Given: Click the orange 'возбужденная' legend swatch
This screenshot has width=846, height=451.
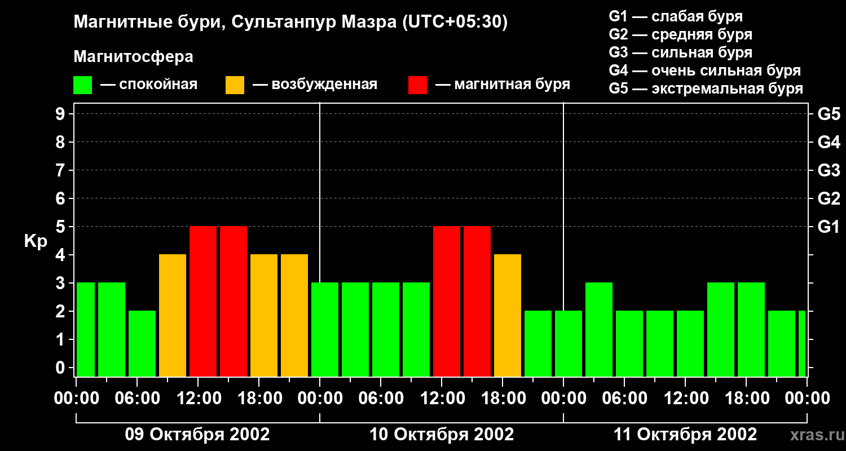Looking at the screenshot, I should pos(235,85).
